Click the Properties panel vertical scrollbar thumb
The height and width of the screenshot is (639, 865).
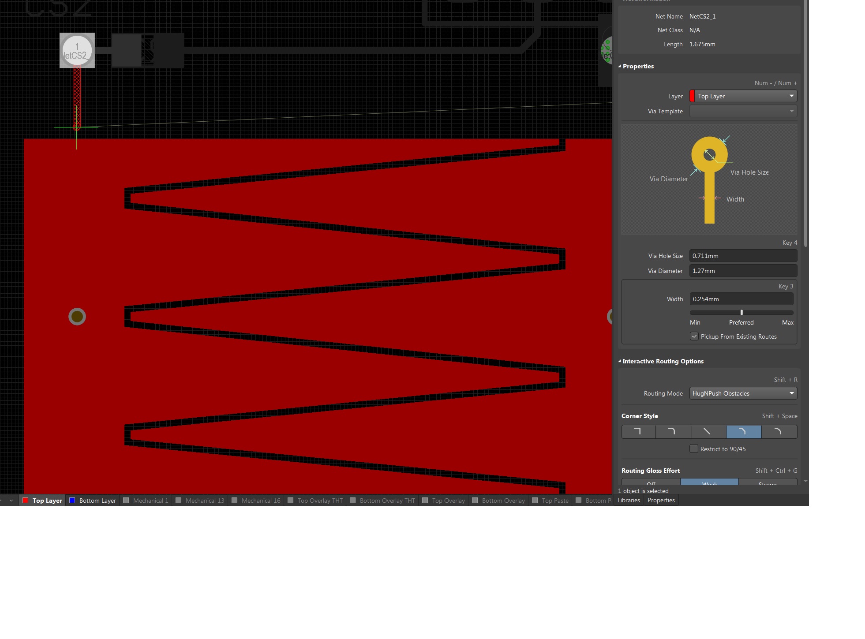806,123
